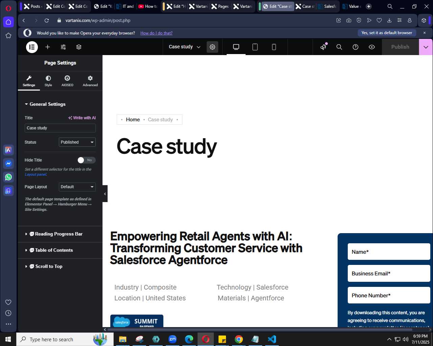Open Visual Studio Code from the taskbar

pos(272,339)
